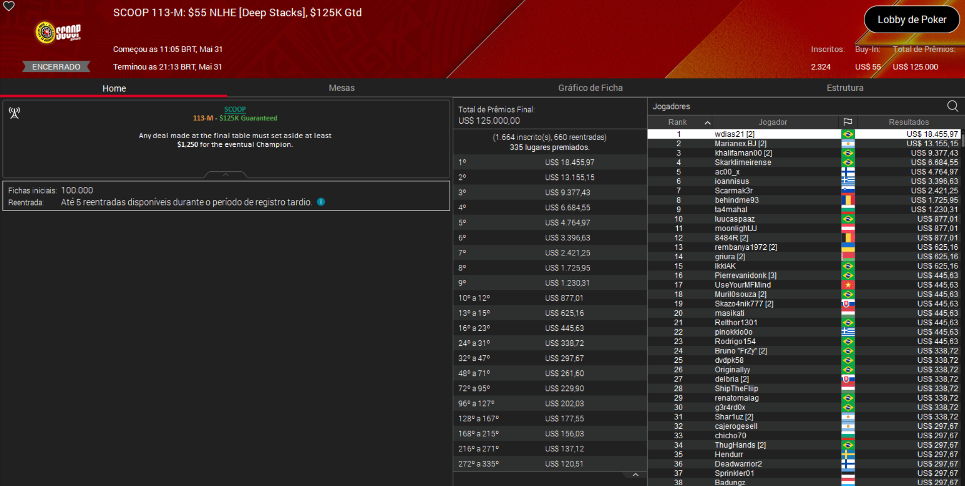Viewport: 965px width, 486px height.
Task: Click the flag beside behindme93
Action: 848,200
